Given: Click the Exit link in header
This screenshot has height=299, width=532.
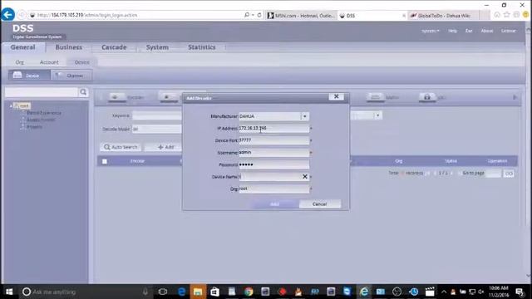Looking at the screenshot, I should click(469, 31).
